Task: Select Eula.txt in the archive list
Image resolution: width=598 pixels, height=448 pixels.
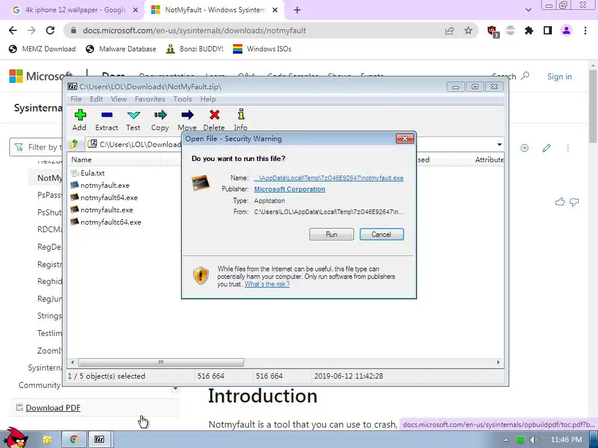Action: click(92, 173)
